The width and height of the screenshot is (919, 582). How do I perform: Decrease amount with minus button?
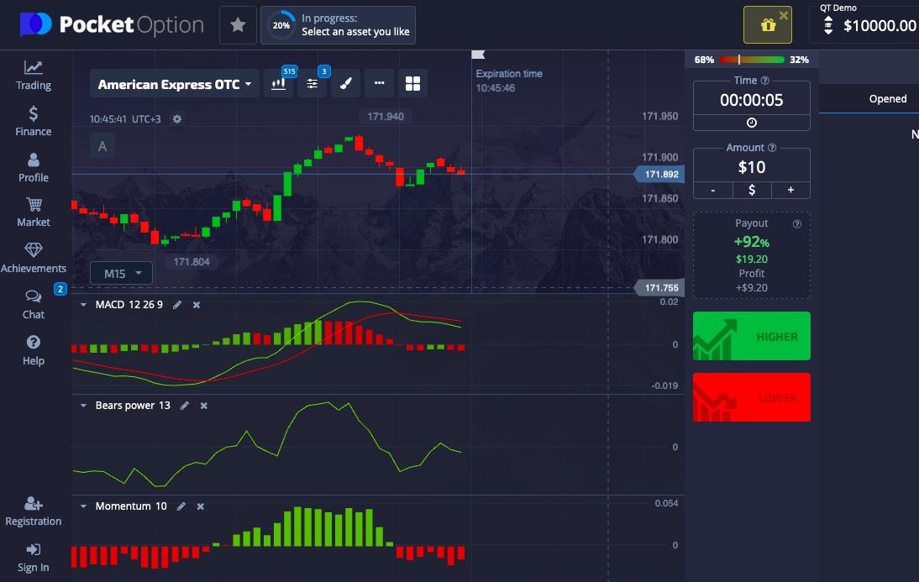(x=712, y=190)
